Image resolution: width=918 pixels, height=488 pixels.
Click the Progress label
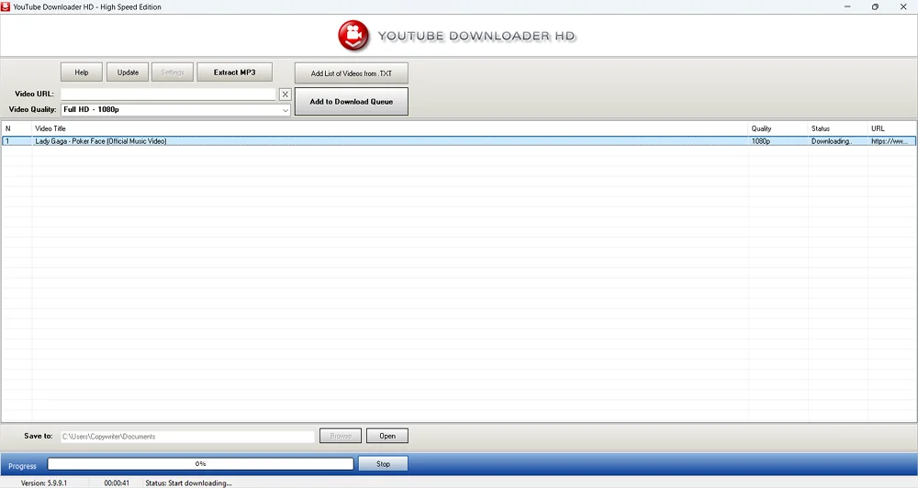coord(22,466)
